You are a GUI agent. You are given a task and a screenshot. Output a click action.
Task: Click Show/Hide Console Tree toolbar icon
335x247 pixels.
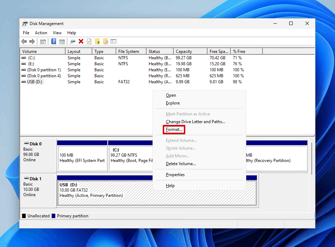(43, 42)
